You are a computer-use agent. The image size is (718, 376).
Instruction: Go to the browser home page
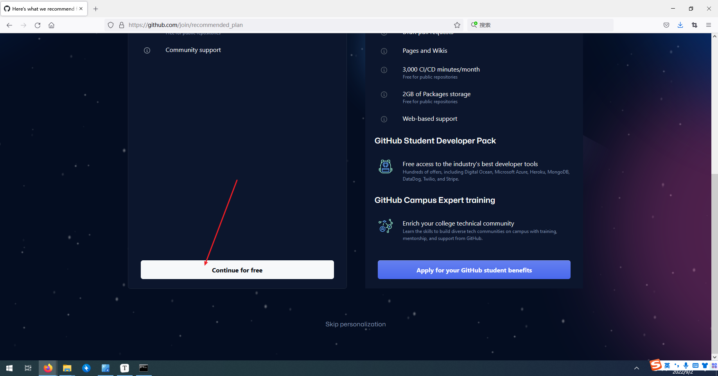(51, 25)
